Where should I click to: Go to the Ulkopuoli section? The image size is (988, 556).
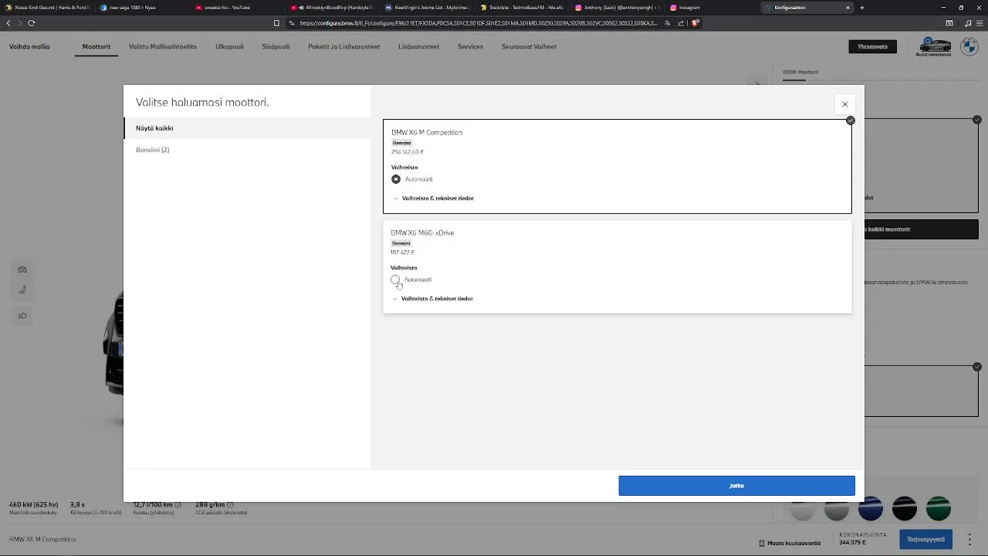(x=229, y=46)
